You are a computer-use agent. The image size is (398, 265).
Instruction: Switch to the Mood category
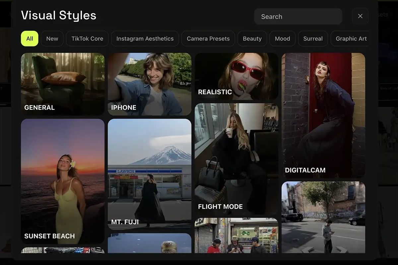click(x=283, y=38)
